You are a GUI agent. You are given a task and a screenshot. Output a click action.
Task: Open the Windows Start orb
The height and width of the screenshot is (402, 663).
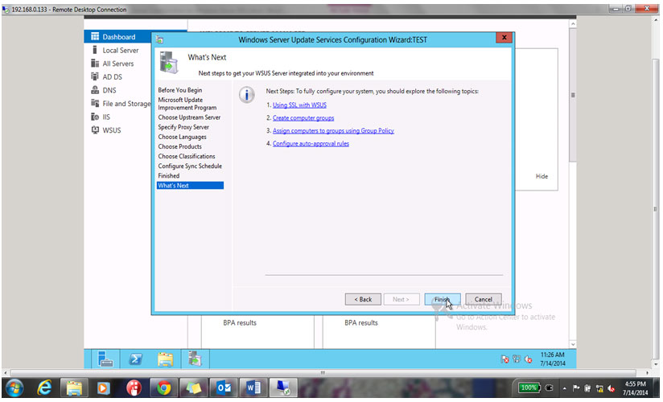coord(14,388)
